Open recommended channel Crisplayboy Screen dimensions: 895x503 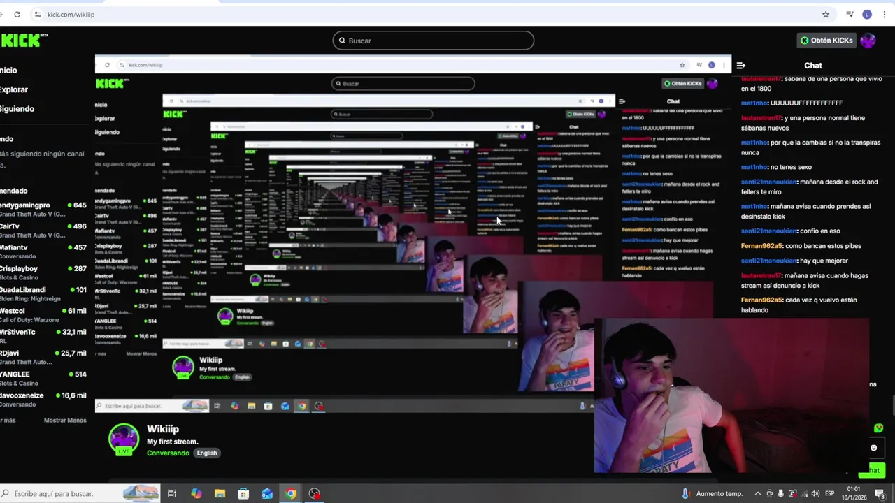[43, 272]
